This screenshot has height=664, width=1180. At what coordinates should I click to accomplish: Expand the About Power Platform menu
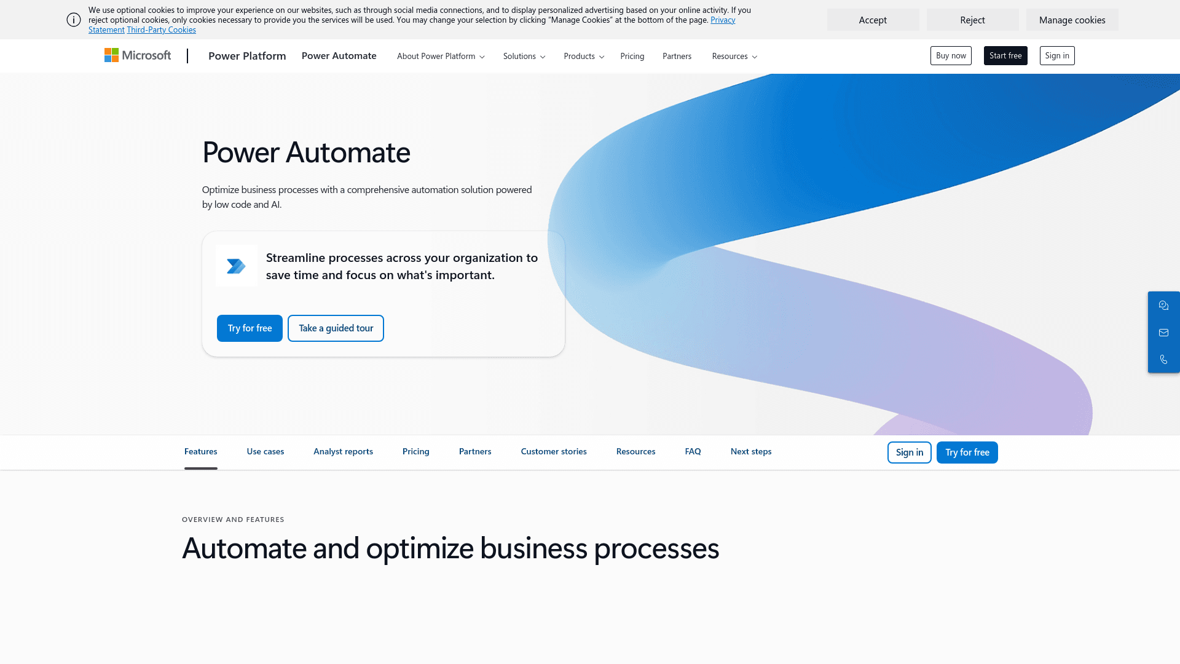point(440,56)
